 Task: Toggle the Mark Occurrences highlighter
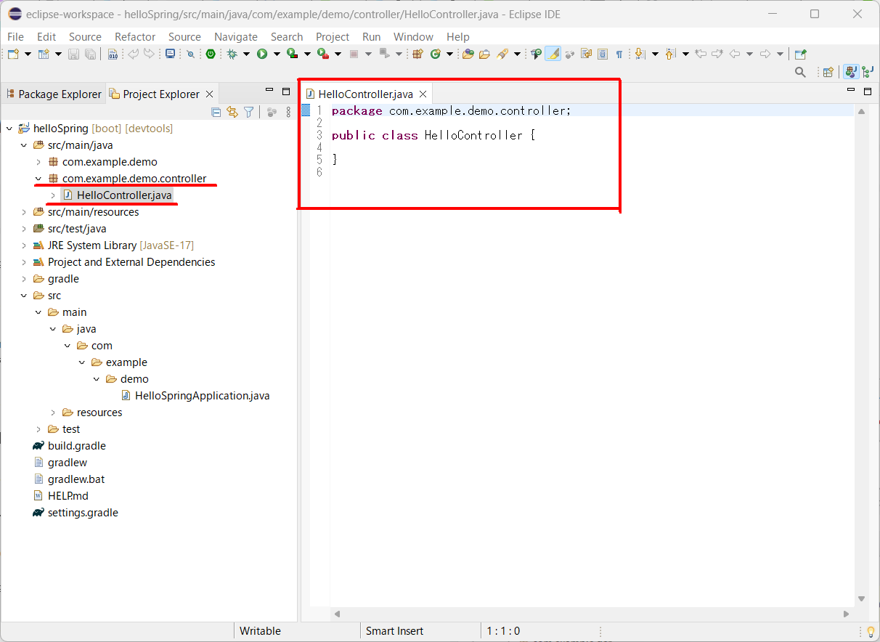pyautogui.click(x=553, y=54)
